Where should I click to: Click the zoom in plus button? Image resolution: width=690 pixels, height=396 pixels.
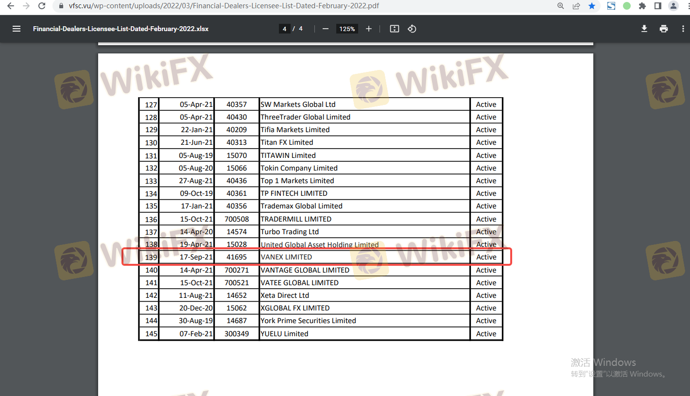point(369,29)
